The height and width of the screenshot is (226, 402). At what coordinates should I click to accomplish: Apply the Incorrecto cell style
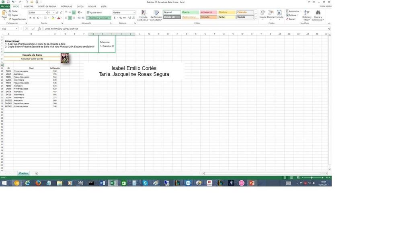(208, 12)
